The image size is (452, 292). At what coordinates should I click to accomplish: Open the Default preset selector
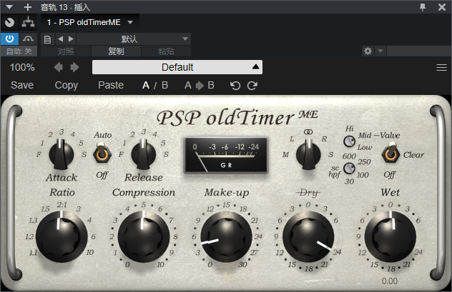pos(177,67)
